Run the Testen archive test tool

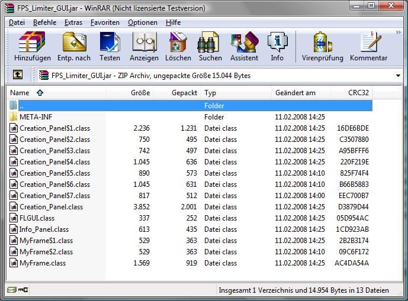tap(110, 47)
